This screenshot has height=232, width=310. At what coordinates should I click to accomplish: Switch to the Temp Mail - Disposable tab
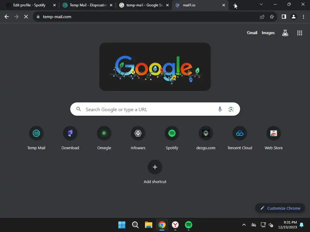click(x=88, y=5)
